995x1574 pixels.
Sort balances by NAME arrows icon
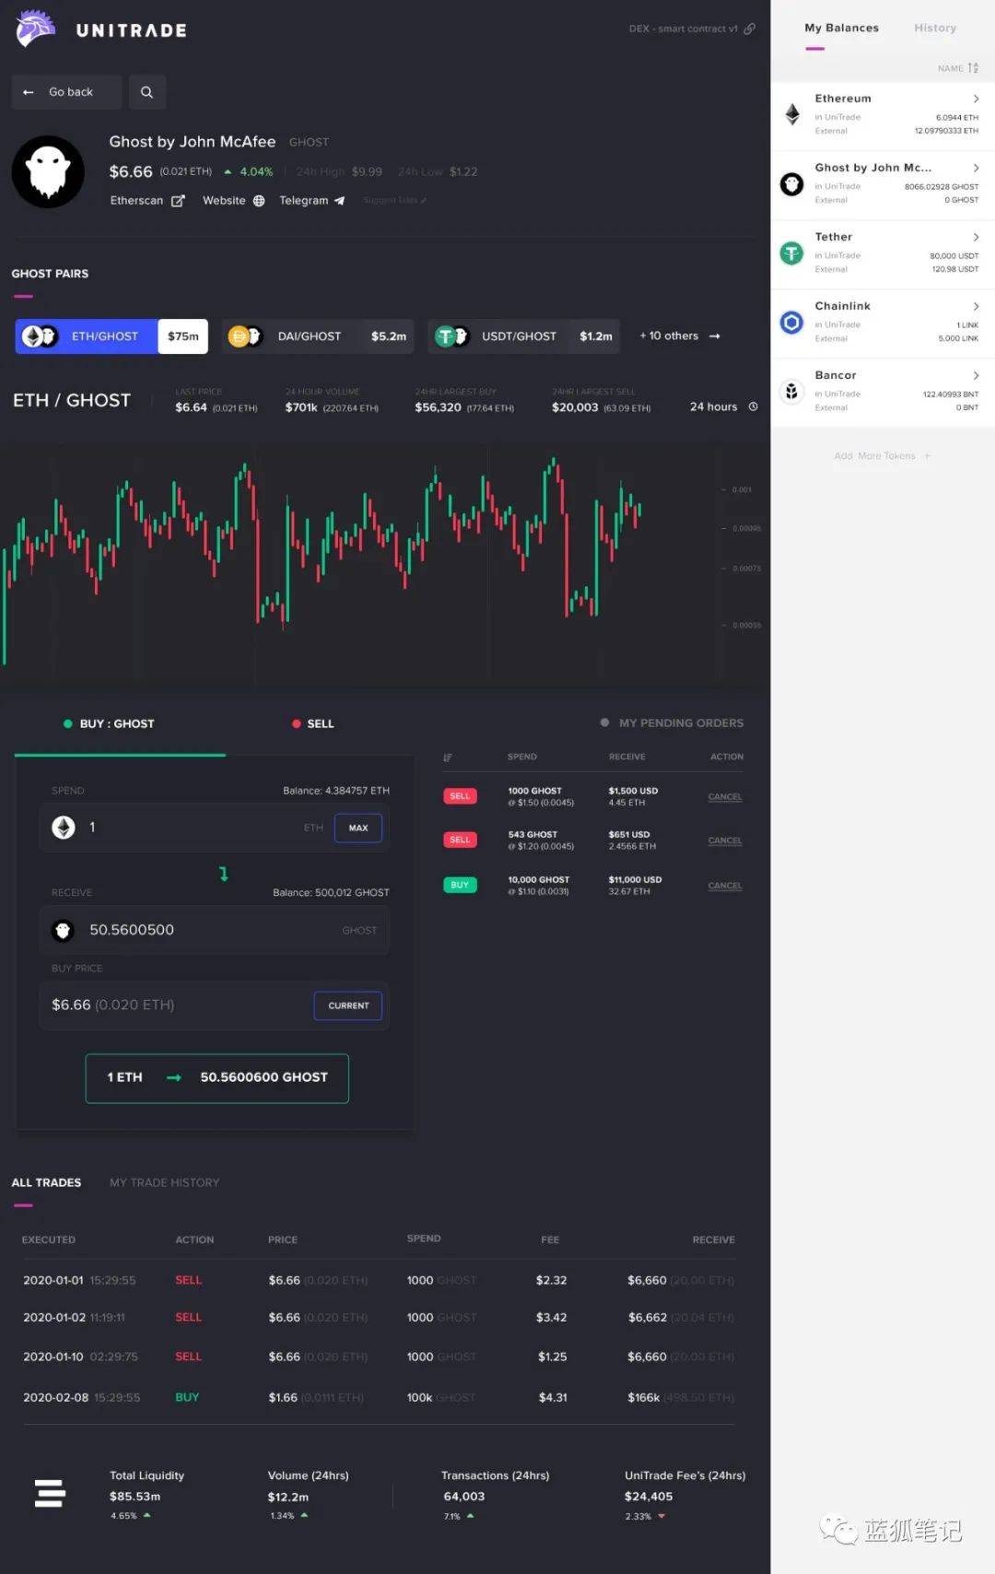tap(973, 68)
